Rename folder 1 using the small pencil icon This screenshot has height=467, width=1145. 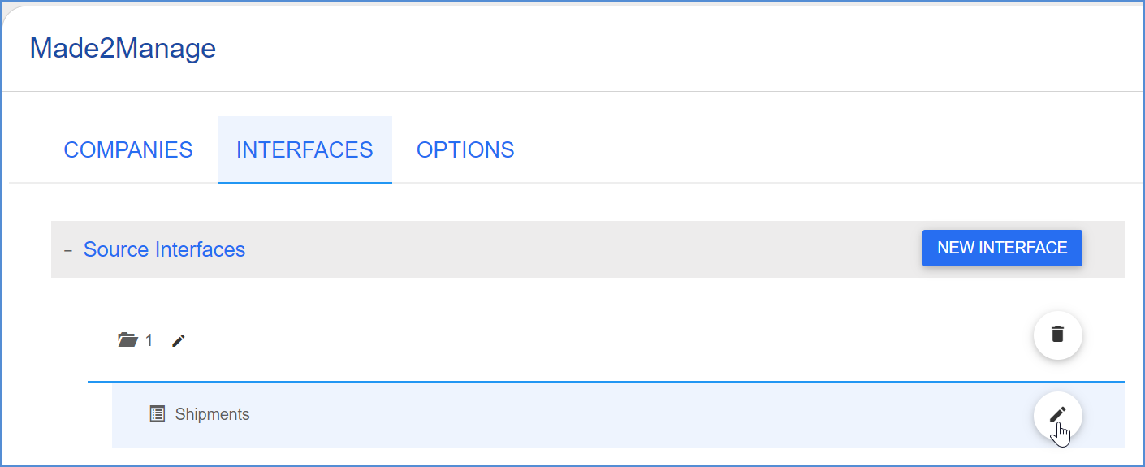click(179, 341)
